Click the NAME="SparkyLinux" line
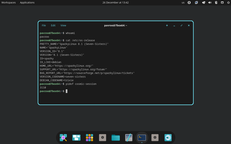Image resolution: width=231 pixels, height=144 pixels. tap(54, 47)
